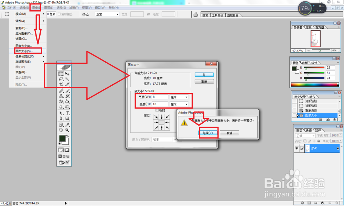Image resolution: width=344 pixels, height=206 pixels.
Task: Toggle lock transparent pixels in Layers panel
Action: (305, 141)
